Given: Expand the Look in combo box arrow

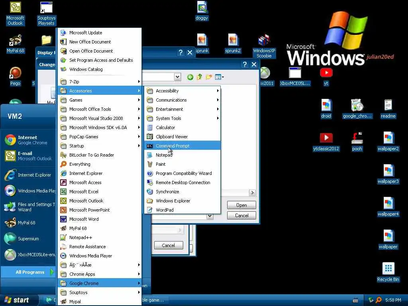Looking at the screenshot, I should (177, 77).
